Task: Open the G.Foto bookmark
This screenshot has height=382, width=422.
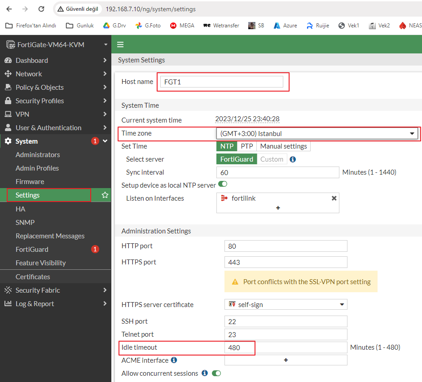Action: coord(148,26)
